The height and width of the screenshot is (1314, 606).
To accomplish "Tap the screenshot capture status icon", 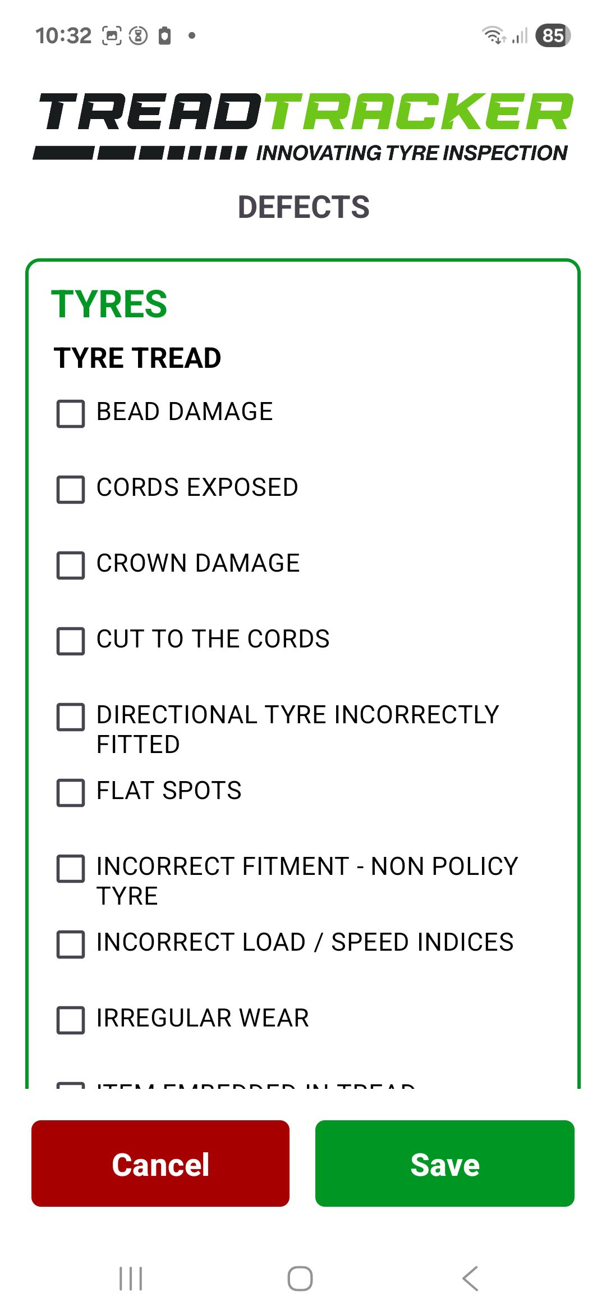I will pyautogui.click(x=112, y=35).
